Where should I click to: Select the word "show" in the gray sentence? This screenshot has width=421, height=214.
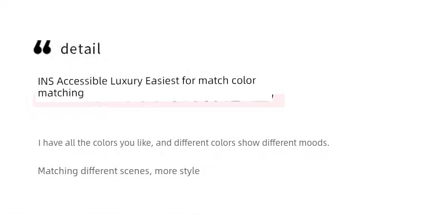click(x=248, y=142)
